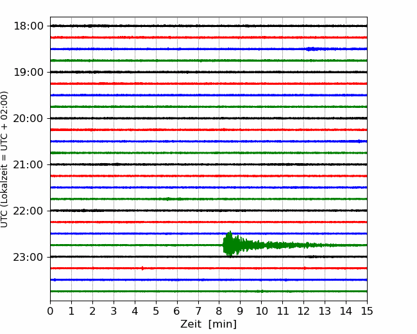This screenshot has height=334, width=417.
Task: Click the x-axis tick label 5
Action: (x=156, y=311)
